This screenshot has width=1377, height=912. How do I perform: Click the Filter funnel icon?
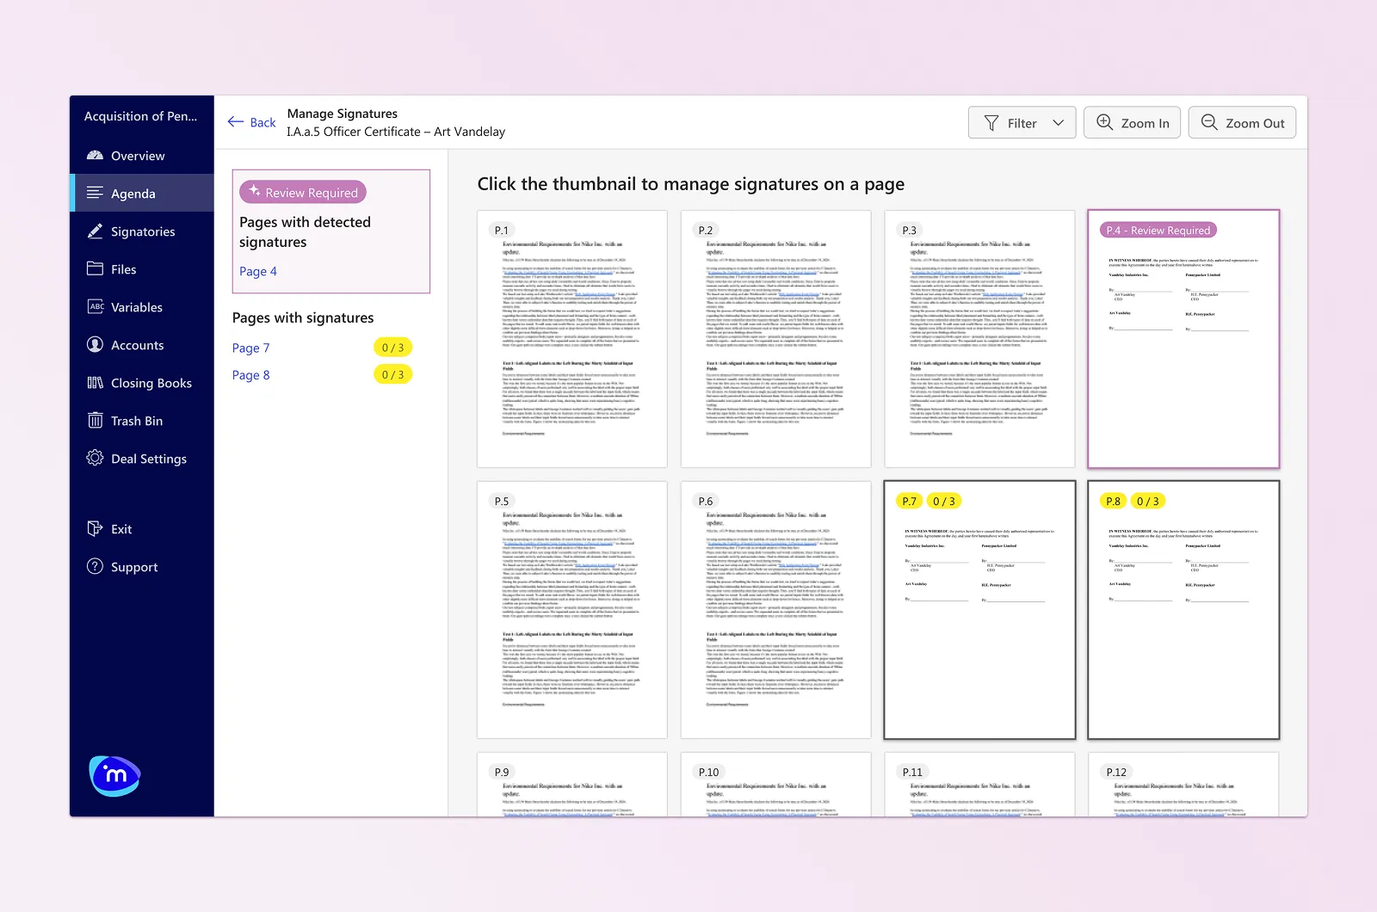click(991, 123)
